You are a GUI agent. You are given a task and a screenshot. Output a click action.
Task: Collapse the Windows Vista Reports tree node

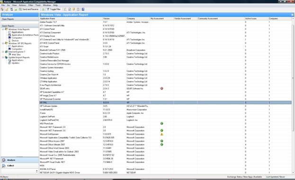(3, 29)
